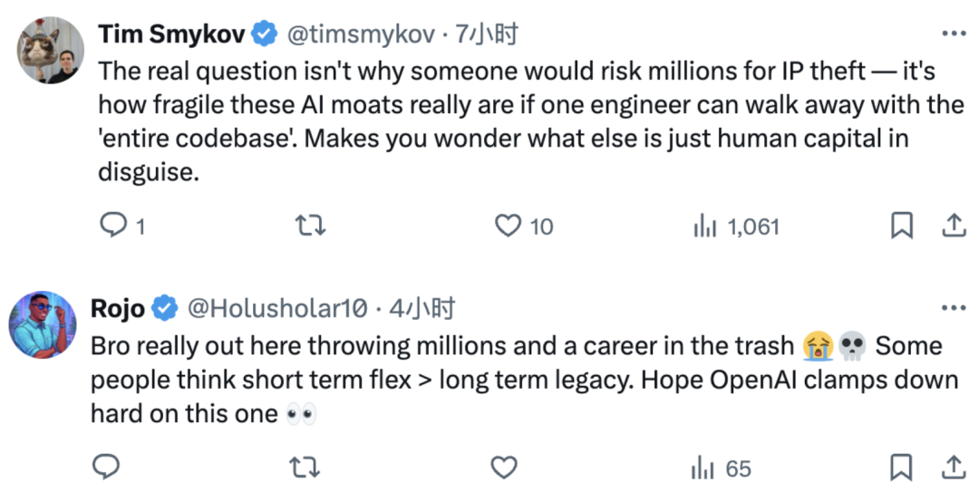The width and height of the screenshot is (979, 492).
Task: Share Rojo's tweet
Action: (x=954, y=468)
